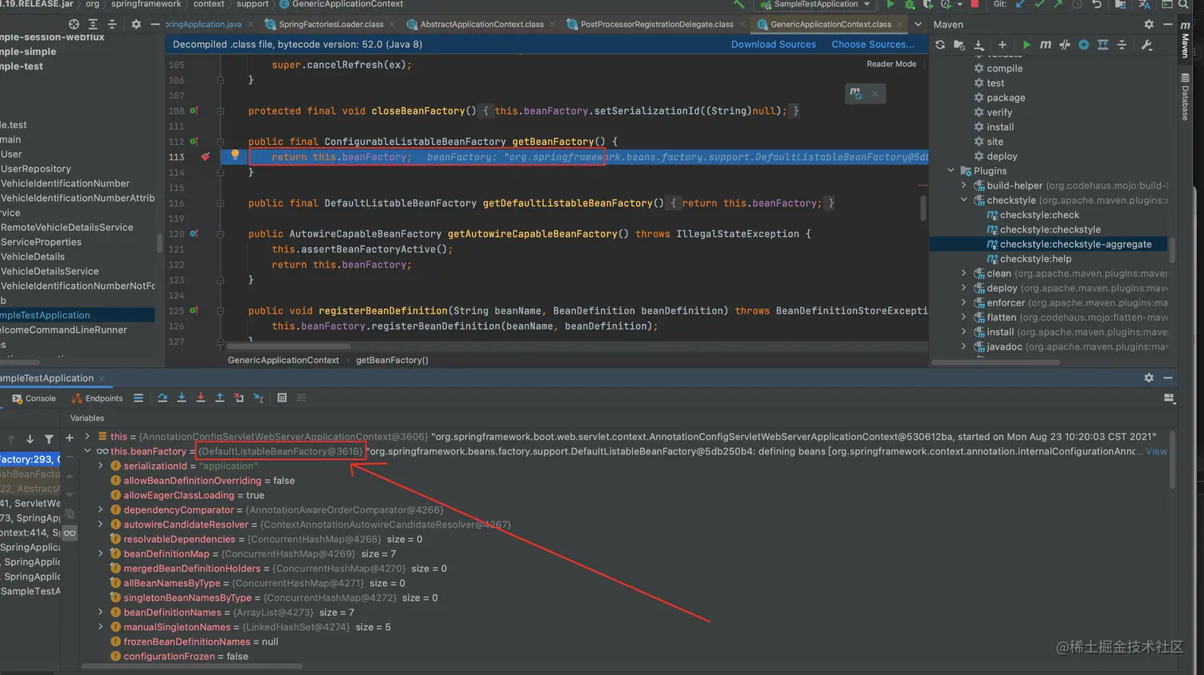This screenshot has width=1204, height=675.
Task: Start debugging with the bug icon
Action: tap(909, 5)
